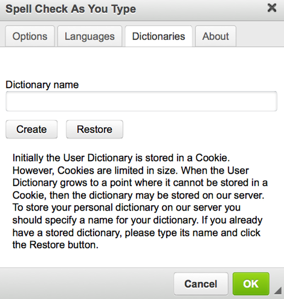284x299 pixels.
Task: Click the "Spell Check As You Type" title
Action: [71, 9]
